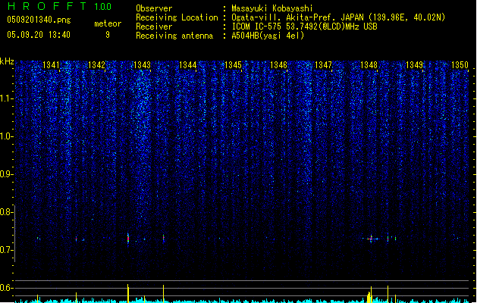
Task: Click the strong meteor echo before 1343
Action: tap(128, 239)
